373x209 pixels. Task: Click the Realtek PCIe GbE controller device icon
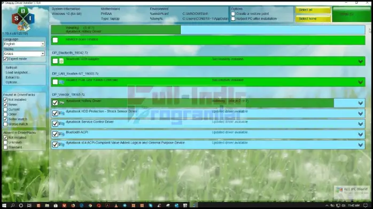click(x=61, y=82)
